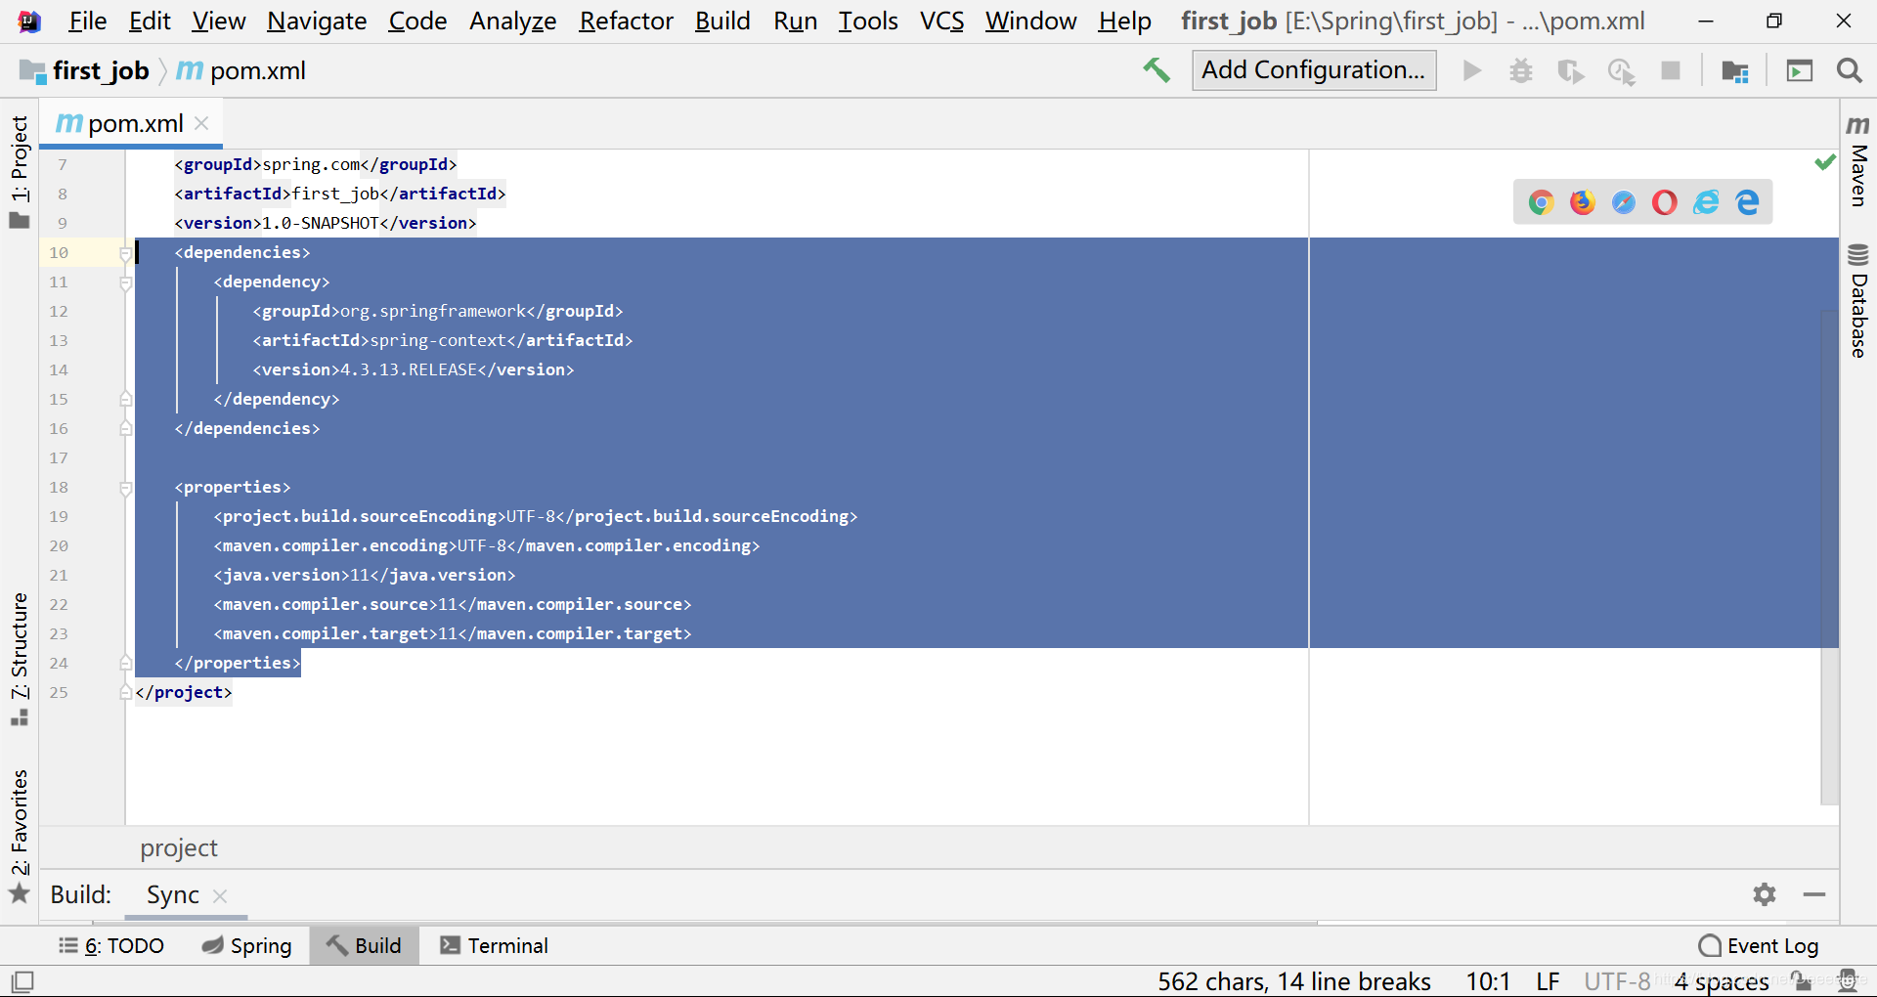Collapse the dependencies tag fold on line 10
The width and height of the screenshot is (1877, 997).
(x=125, y=253)
